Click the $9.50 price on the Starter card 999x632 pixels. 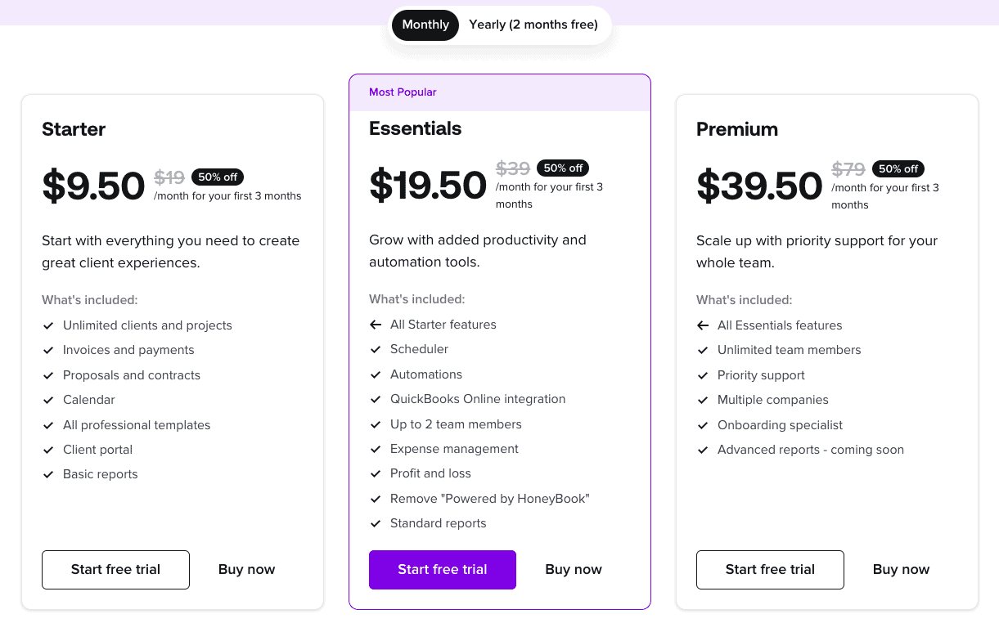(93, 186)
